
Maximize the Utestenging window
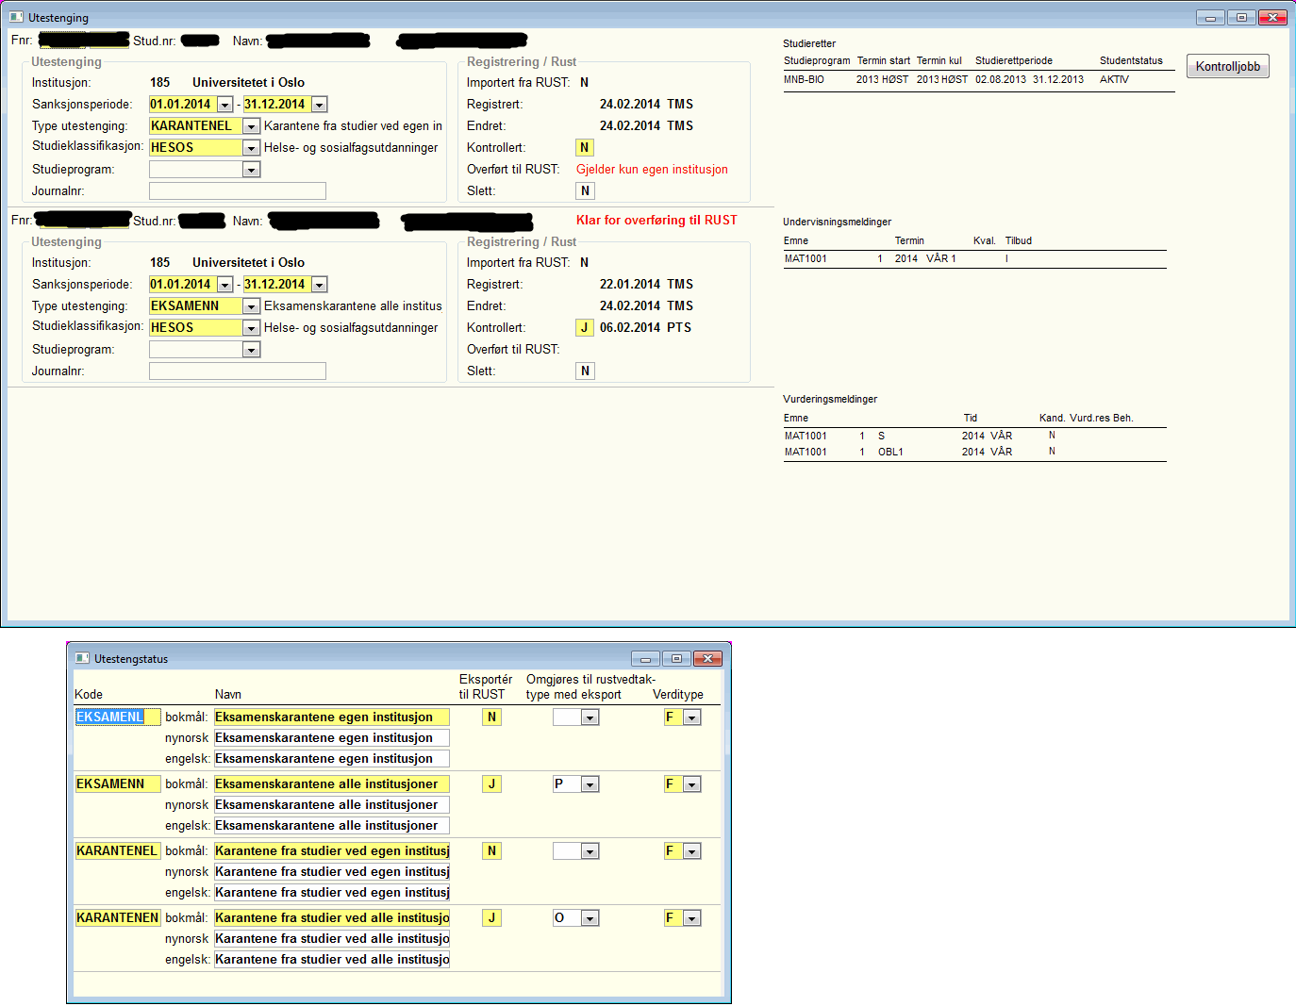[x=1241, y=17]
